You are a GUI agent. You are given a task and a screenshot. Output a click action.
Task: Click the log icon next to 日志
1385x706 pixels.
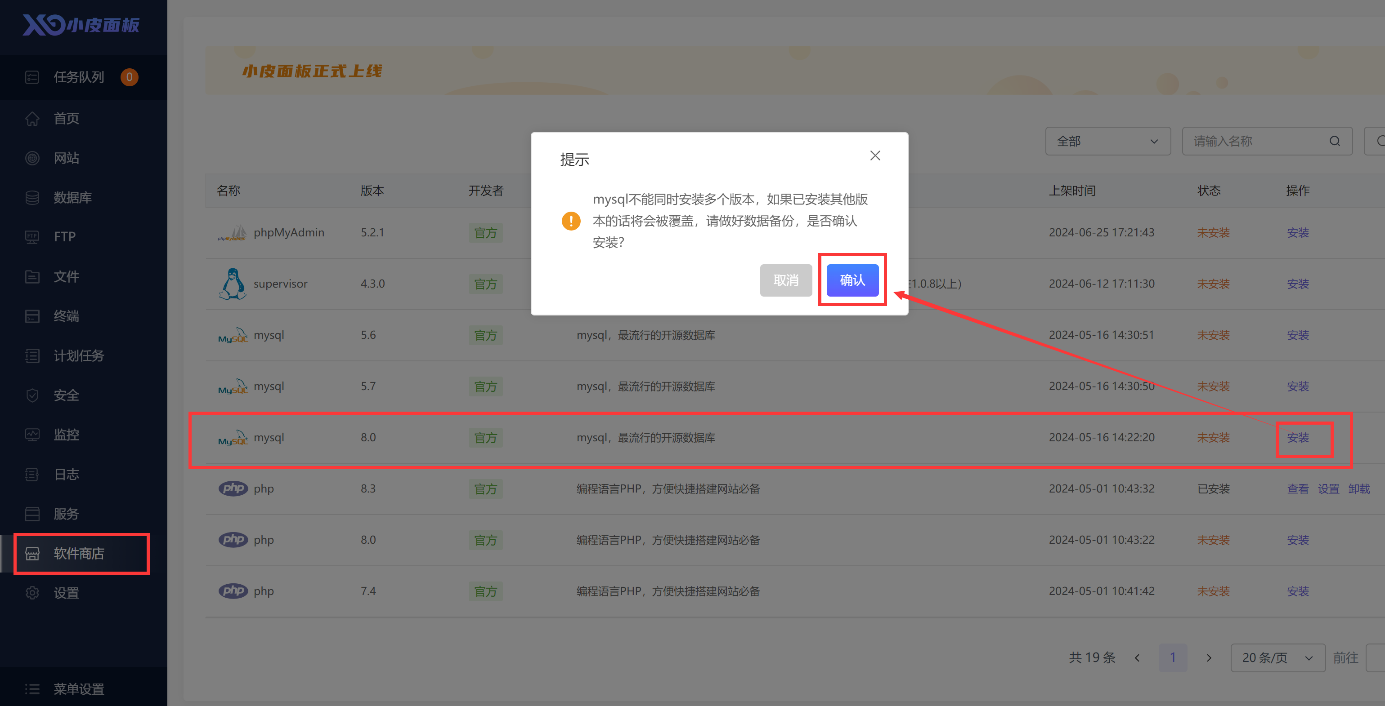pyautogui.click(x=32, y=475)
